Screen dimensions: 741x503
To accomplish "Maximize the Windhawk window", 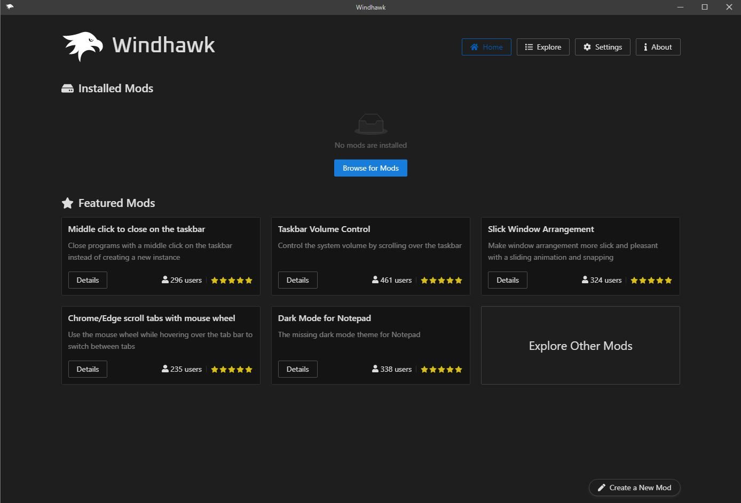I will coord(705,7).
